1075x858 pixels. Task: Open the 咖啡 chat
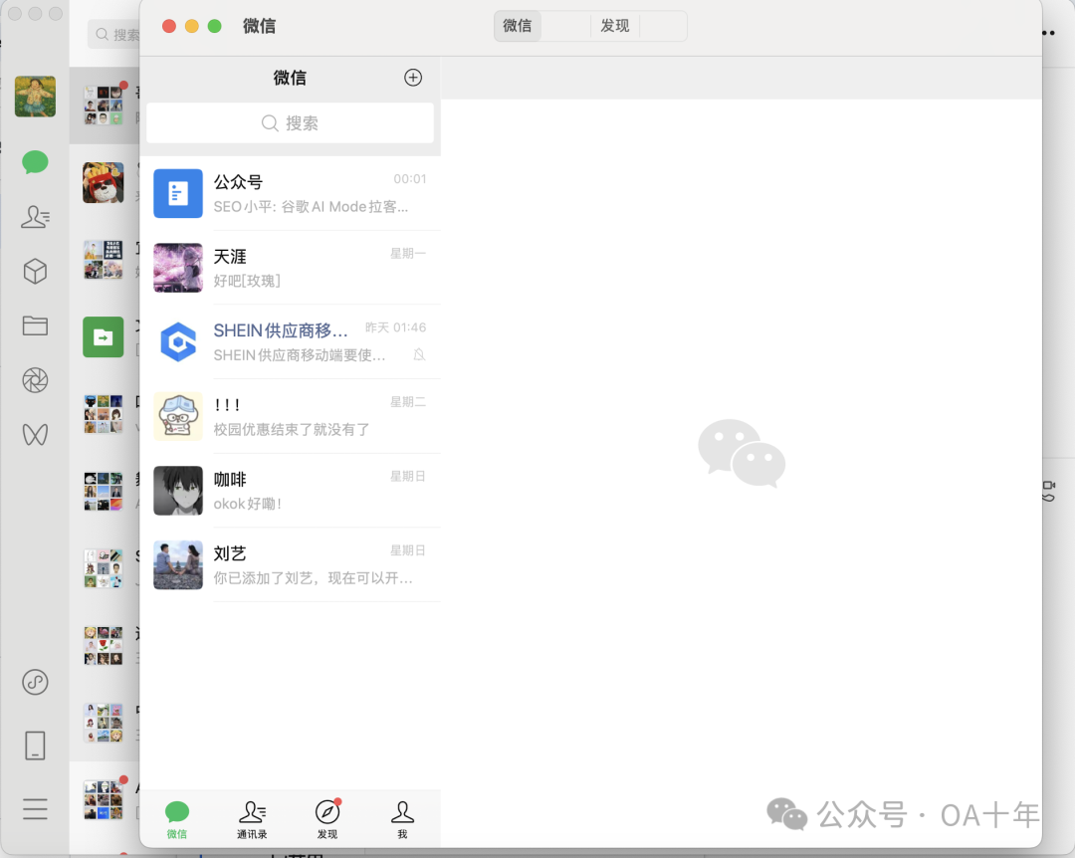click(x=290, y=491)
